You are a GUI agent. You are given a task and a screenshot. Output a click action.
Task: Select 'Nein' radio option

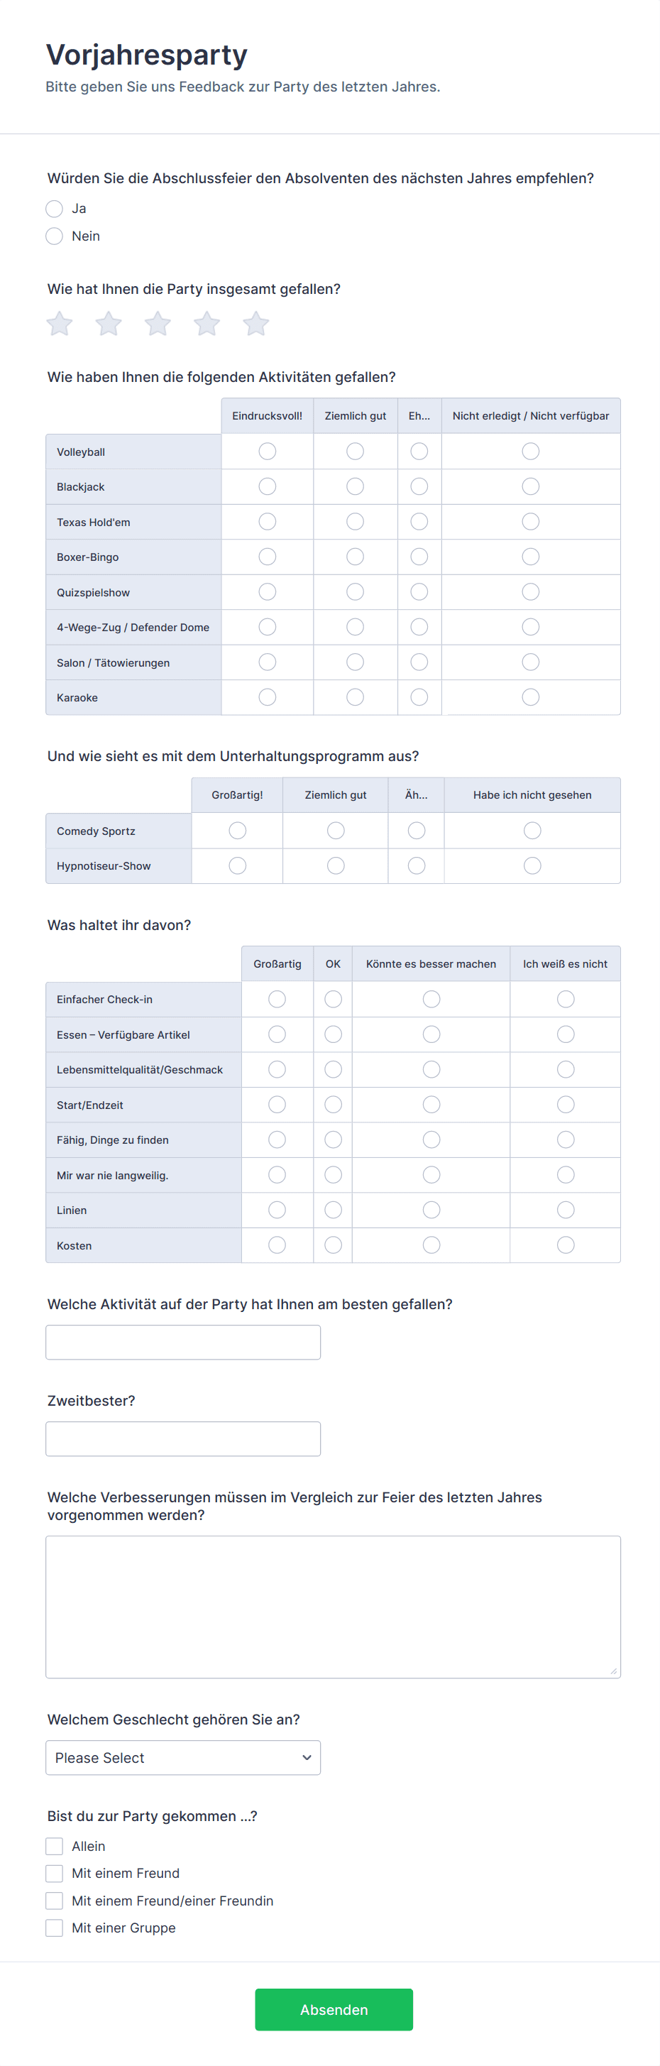pyautogui.click(x=55, y=236)
